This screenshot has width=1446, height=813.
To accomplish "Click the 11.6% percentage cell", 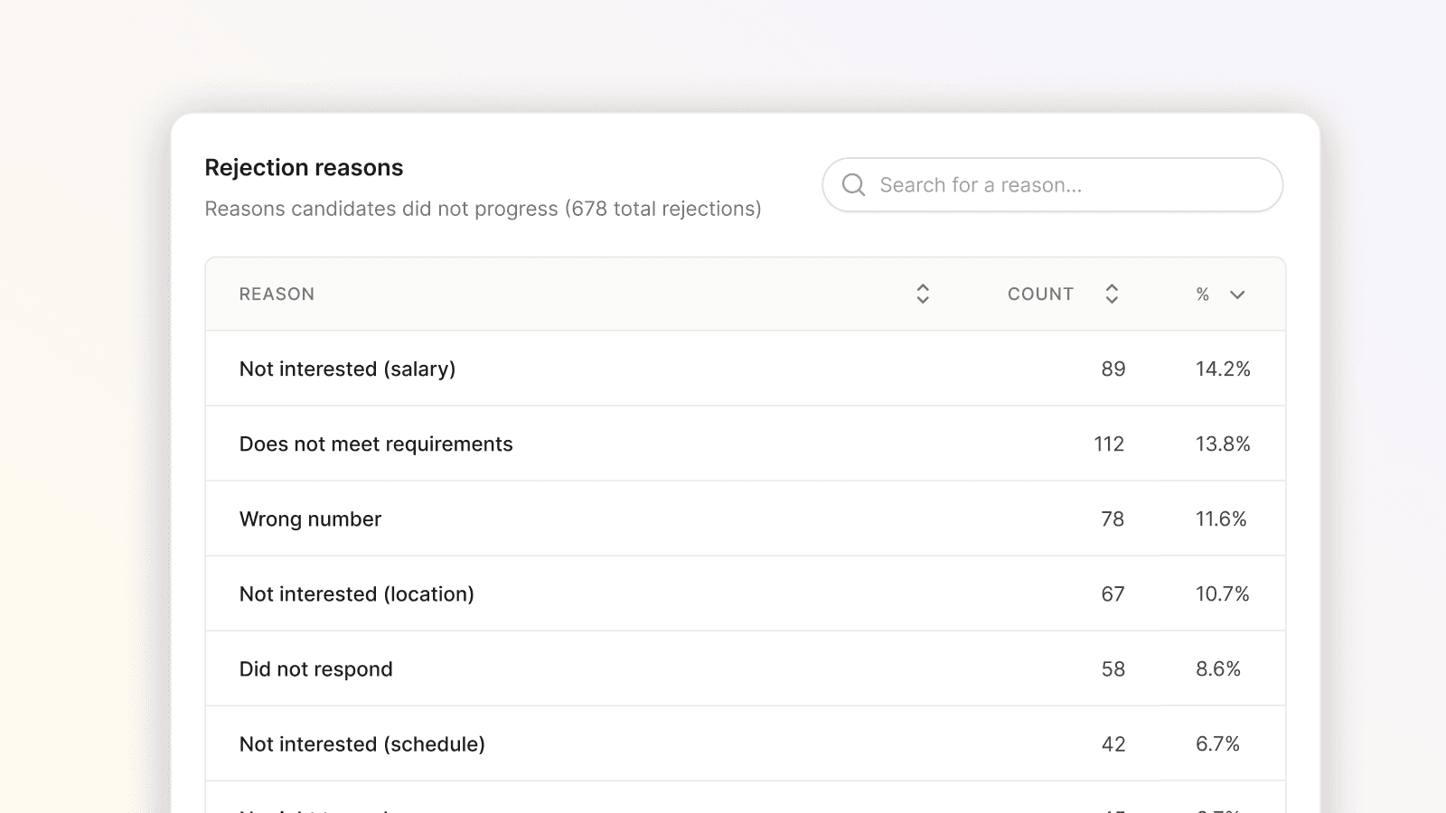I will [1221, 519].
